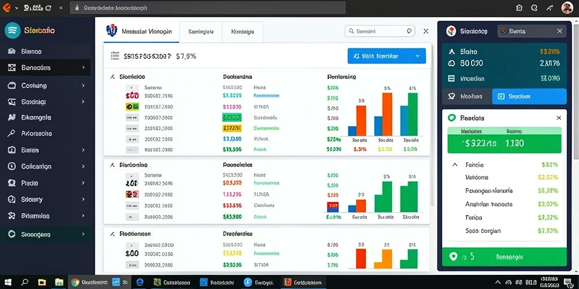This screenshot has width=579, height=289.
Task: Dismiss the Slants pill with its X
Action: (559, 32)
